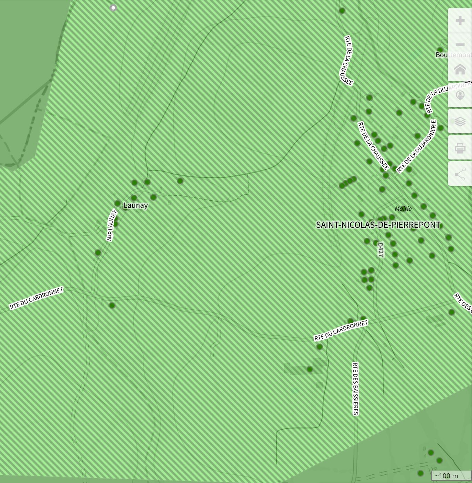The image size is (472, 483).
Task: Click the green dot at top of Rte de la Chaussée
Action: 342,11
